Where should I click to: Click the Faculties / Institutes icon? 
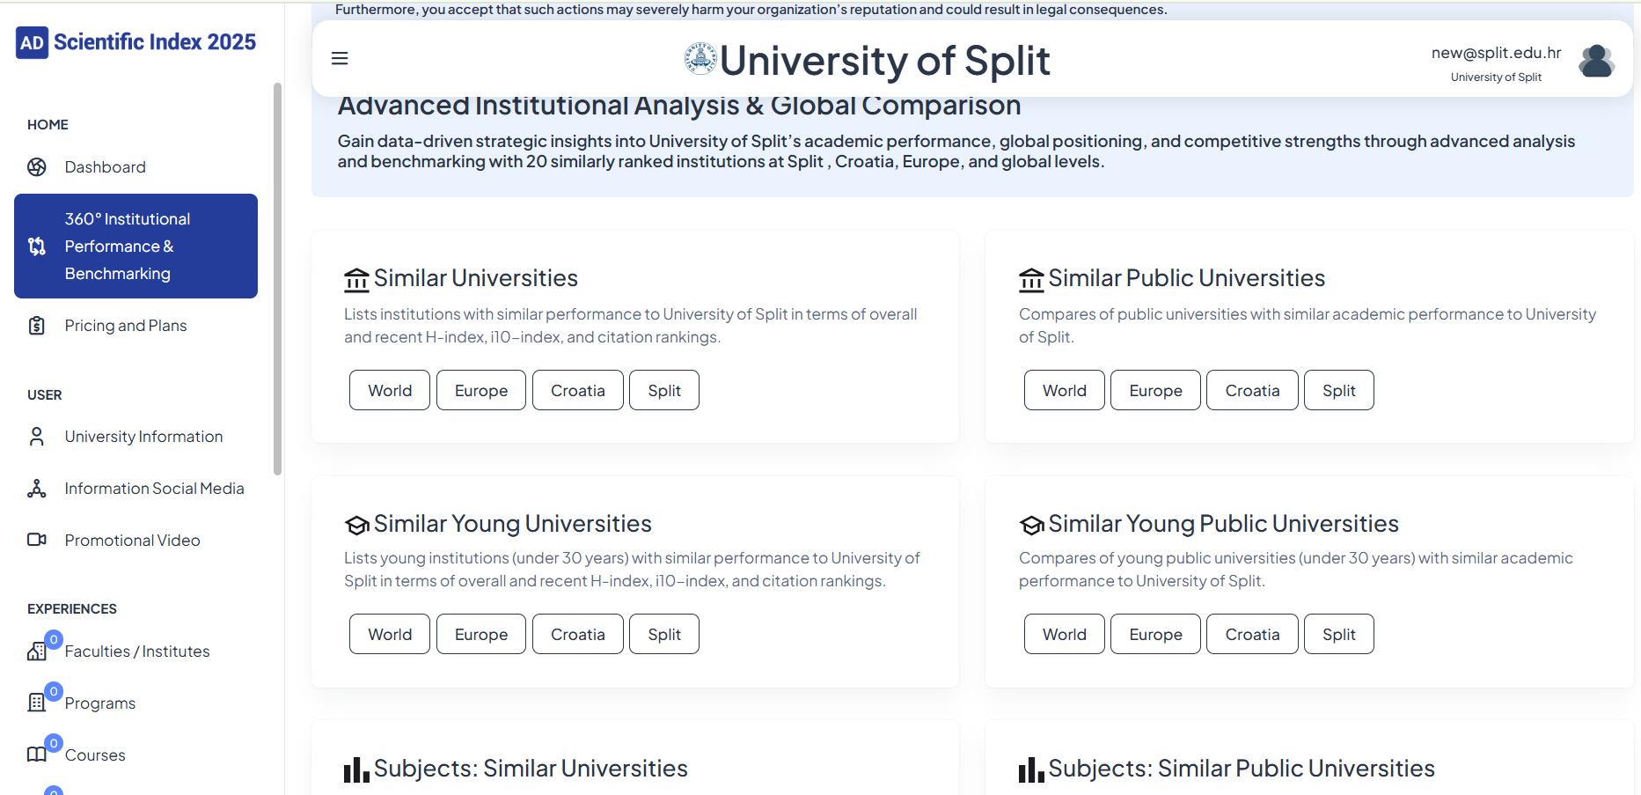pos(37,651)
